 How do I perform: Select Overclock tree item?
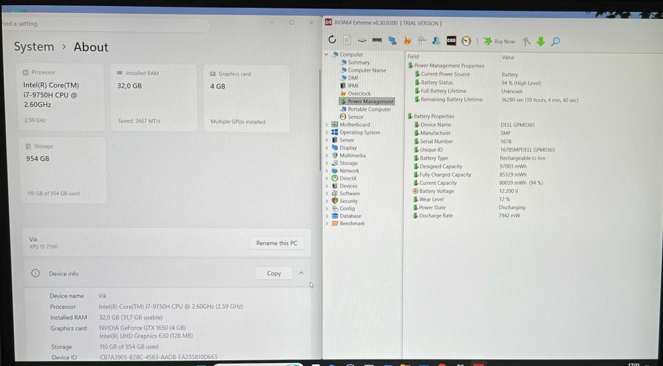click(x=359, y=93)
